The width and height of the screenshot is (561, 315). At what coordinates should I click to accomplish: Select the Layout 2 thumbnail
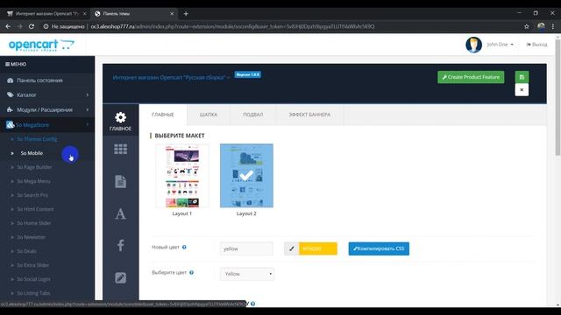pyautogui.click(x=246, y=176)
